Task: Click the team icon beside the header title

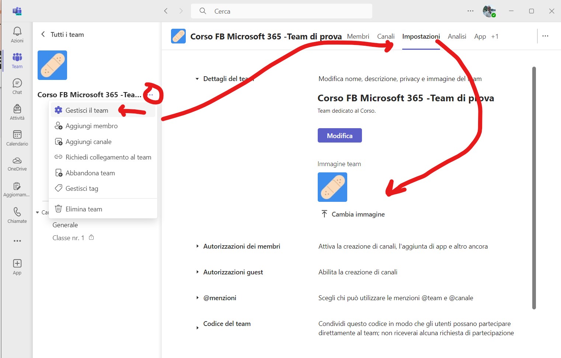Action: (178, 36)
